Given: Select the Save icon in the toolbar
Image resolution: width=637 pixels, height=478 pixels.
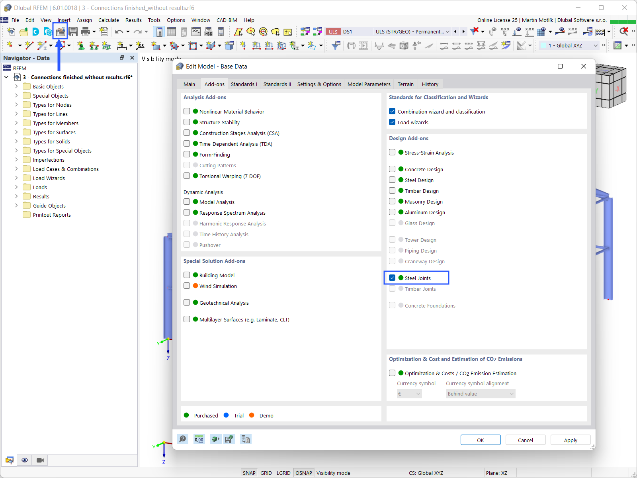Looking at the screenshot, I should 73,32.
